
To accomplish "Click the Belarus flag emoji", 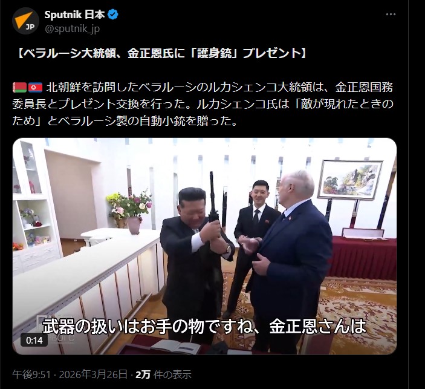I will pos(19,87).
